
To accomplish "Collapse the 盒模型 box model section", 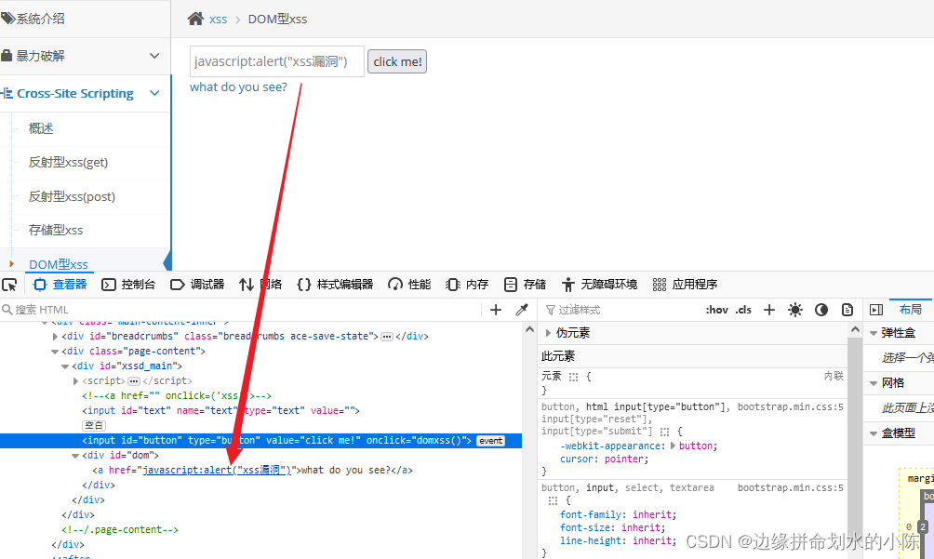I will point(874,433).
